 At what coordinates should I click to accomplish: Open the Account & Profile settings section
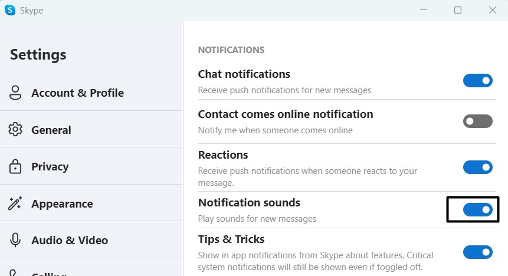tap(77, 93)
